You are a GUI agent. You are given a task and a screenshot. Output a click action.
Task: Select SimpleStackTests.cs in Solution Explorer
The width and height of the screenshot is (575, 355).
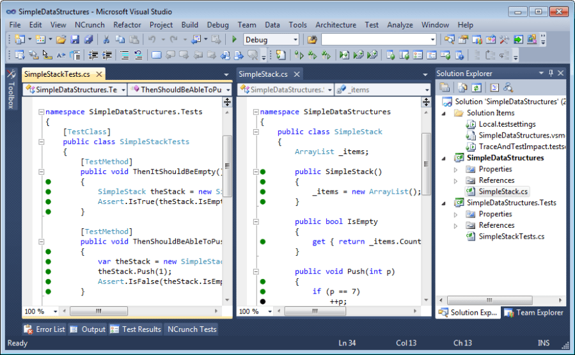(x=511, y=237)
